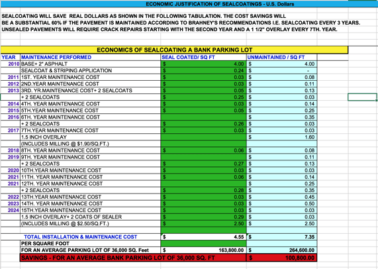Viewport: 378px width, 269px height.
Task: Select the 'UNMAINTAINED / SQ FT' header cell
Action: pyautogui.click(x=281, y=57)
